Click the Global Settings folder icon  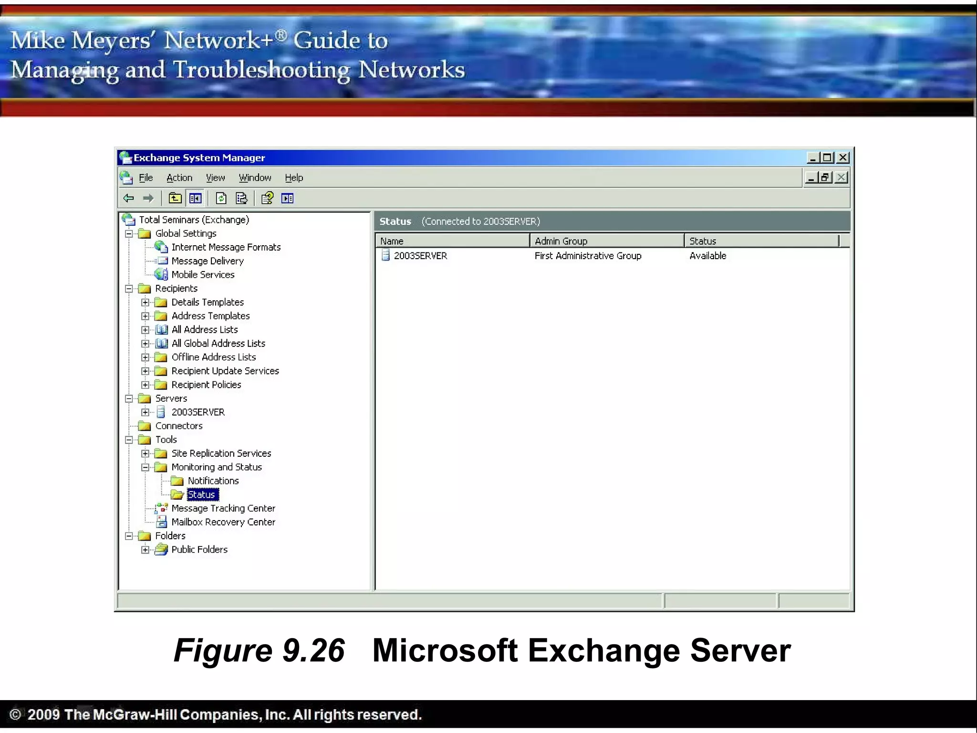(x=145, y=233)
